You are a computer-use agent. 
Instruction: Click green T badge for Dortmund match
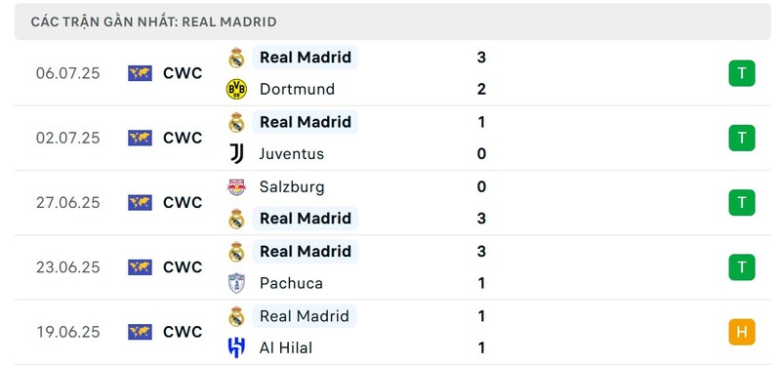(742, 73)
